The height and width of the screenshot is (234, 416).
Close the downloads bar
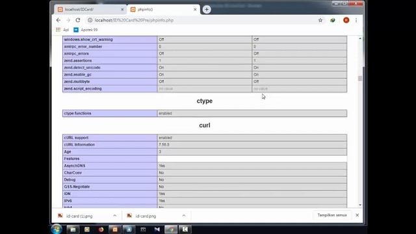tap(357, 215)
